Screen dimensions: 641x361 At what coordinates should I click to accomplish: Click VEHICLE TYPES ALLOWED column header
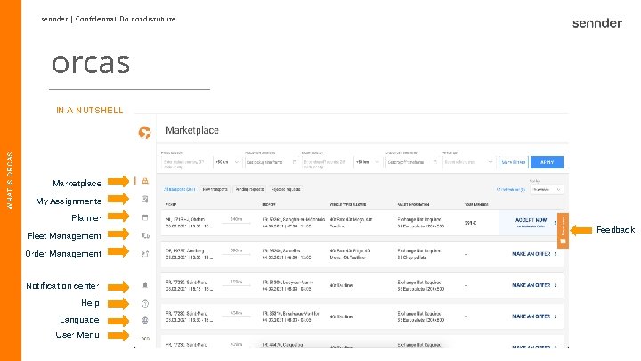pos(348,204)
